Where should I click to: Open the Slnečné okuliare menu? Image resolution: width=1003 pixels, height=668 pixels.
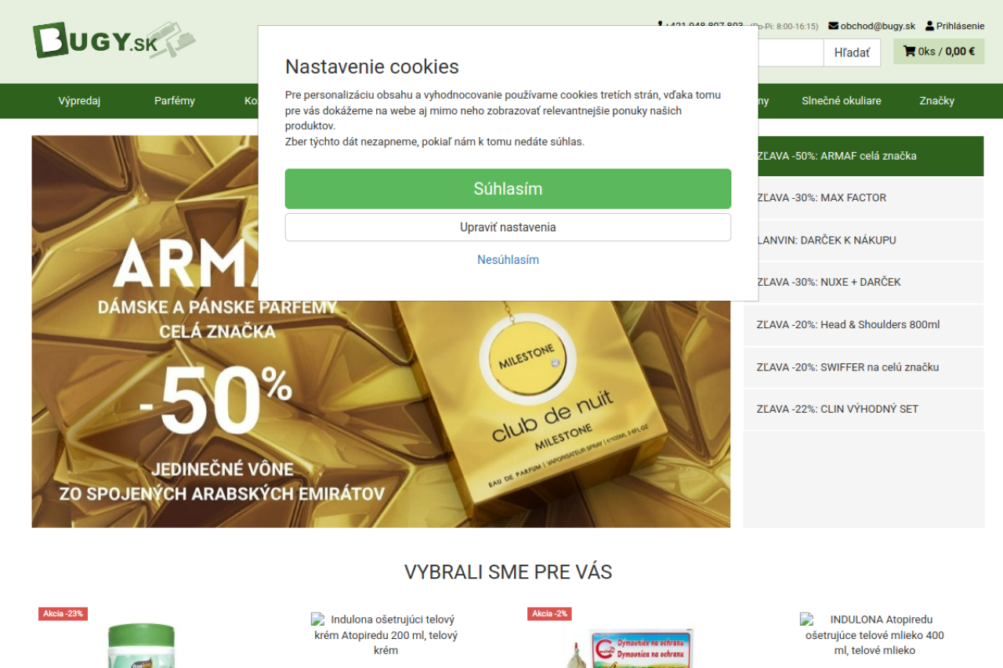point(841,101)
